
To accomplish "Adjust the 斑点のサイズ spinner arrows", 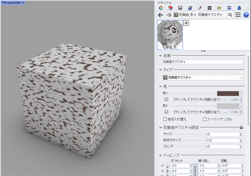I will click(241, 141).
